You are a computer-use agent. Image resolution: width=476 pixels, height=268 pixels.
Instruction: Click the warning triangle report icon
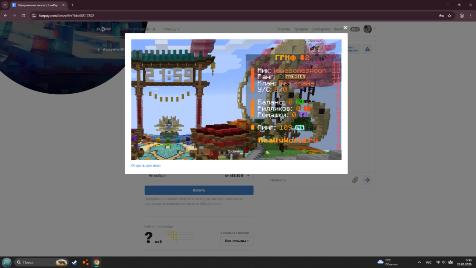tap(367, 49)
